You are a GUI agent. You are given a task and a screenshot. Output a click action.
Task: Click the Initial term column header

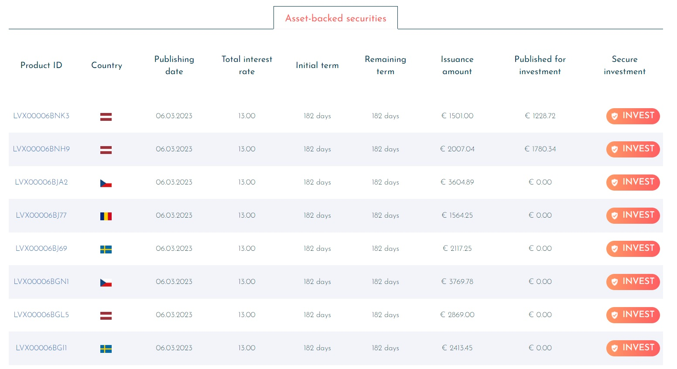pos(317,65)
